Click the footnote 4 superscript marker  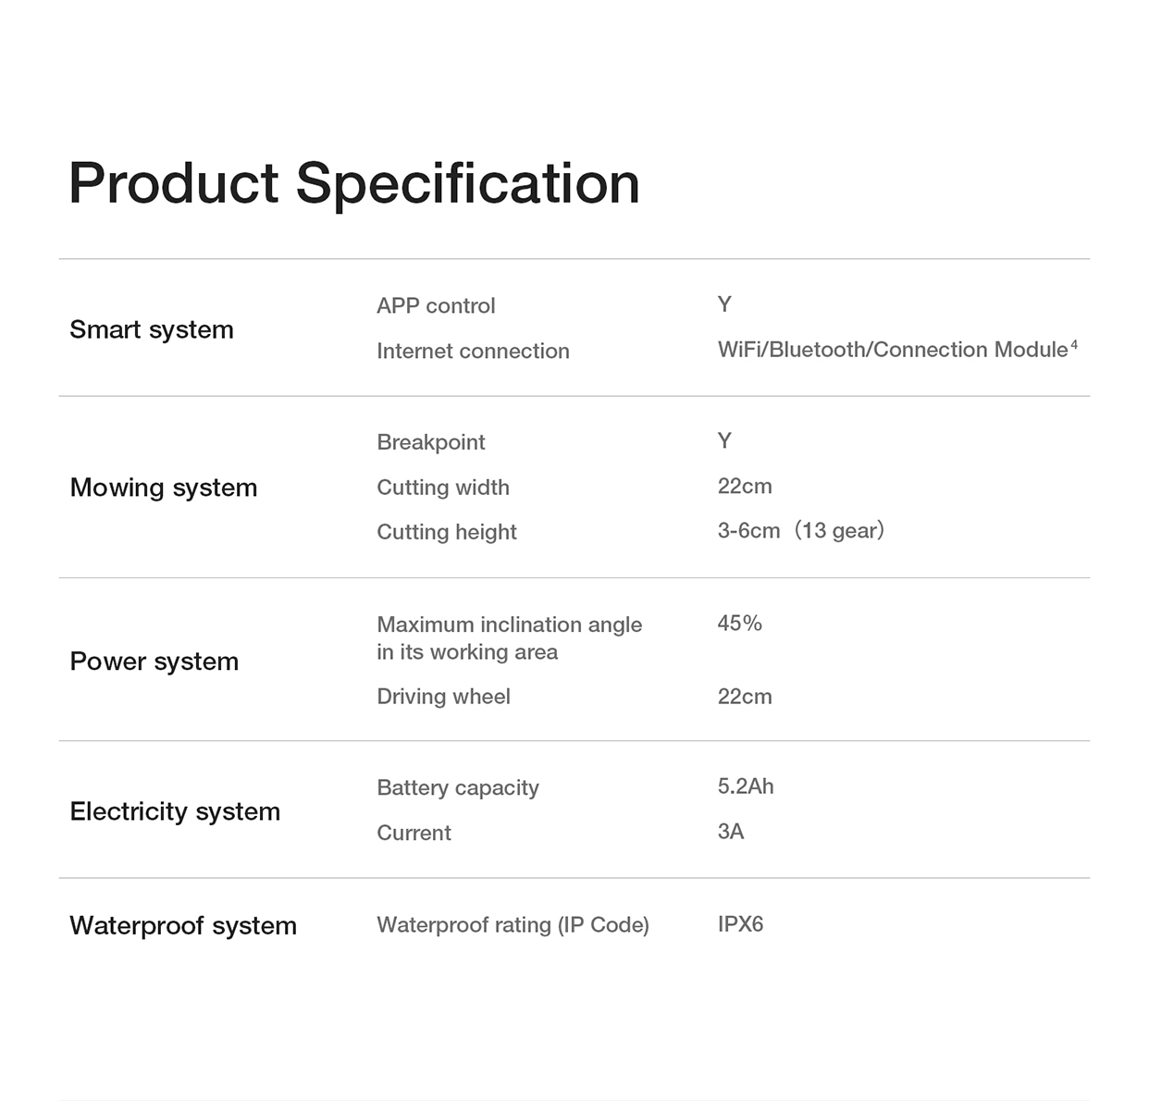point(1074,345)
